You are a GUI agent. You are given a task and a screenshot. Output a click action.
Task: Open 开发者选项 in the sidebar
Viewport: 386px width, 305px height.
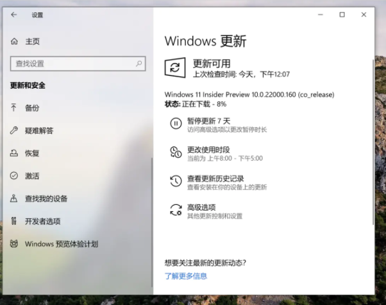tap(42, 221)
